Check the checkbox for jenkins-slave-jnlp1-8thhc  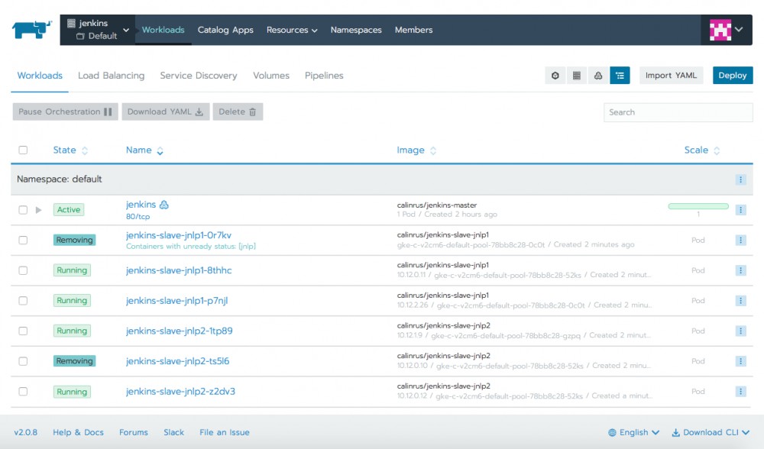(23, 270)
